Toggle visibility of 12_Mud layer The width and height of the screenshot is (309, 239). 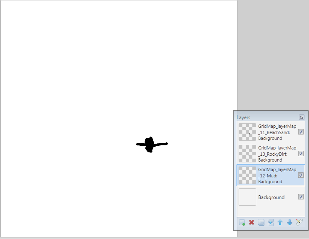pos(301,175)
